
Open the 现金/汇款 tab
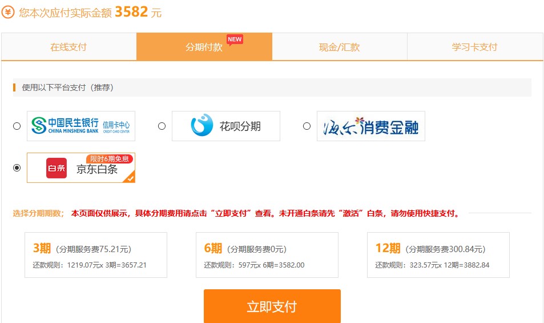[x=339, y=47]
